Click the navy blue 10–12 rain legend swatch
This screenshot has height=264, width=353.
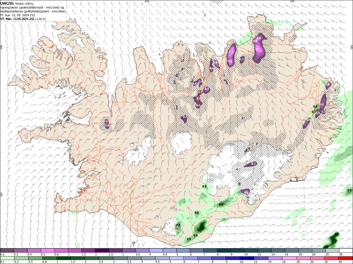pos(247,258)
